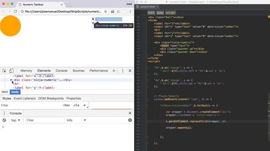Screen dimensions: 270x151
Task: Open the Console tab in DevTools
Action: 62,71
